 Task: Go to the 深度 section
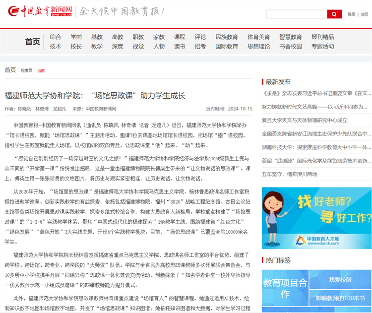118,46
